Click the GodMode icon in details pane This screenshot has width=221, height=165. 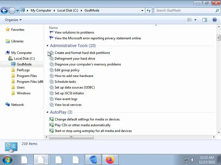coord(11,147)
